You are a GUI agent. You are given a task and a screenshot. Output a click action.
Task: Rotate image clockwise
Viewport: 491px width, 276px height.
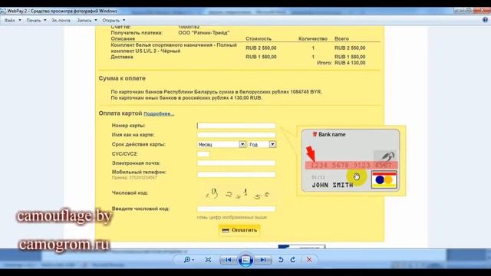[x=293, y=260]
